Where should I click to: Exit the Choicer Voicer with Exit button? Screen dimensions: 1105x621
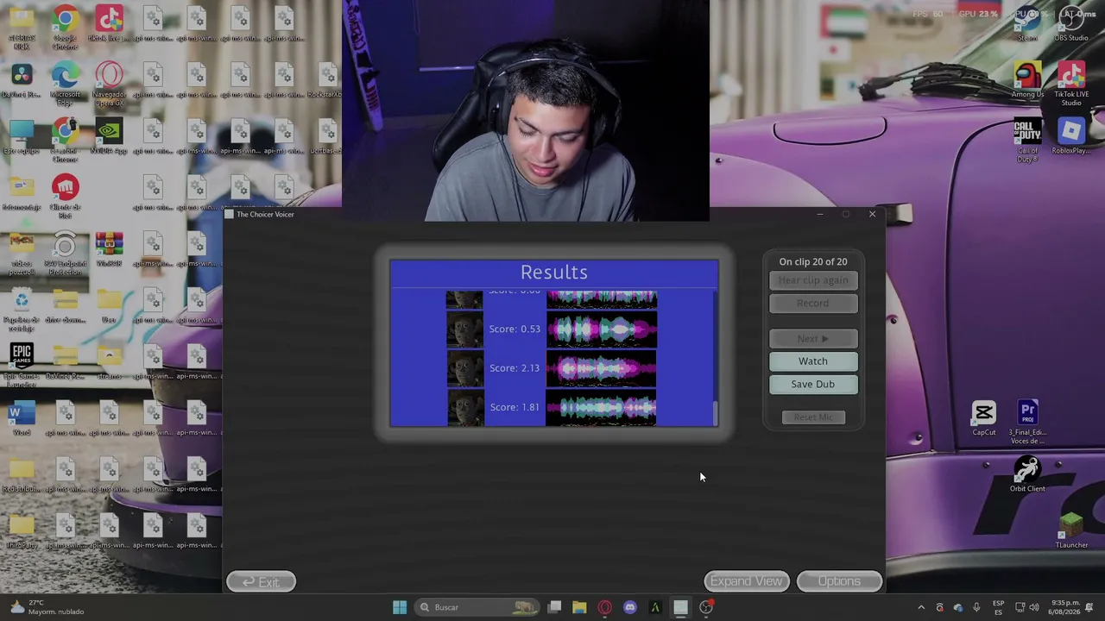pyautogui.click(x=261, y=582)
